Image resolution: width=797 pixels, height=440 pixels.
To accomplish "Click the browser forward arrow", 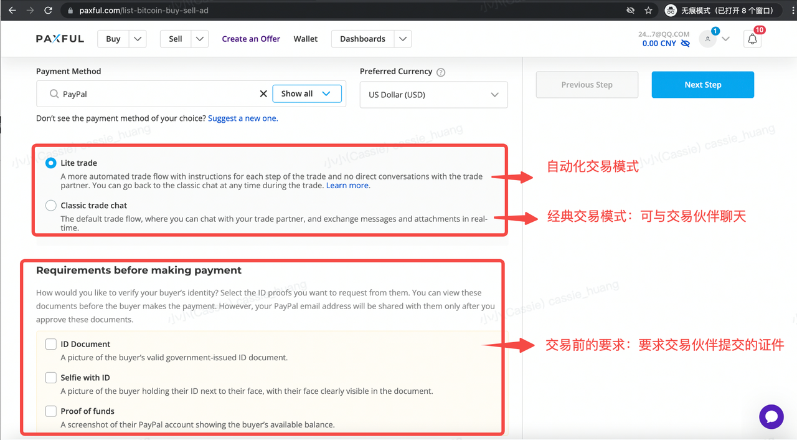I will [30, 11].
